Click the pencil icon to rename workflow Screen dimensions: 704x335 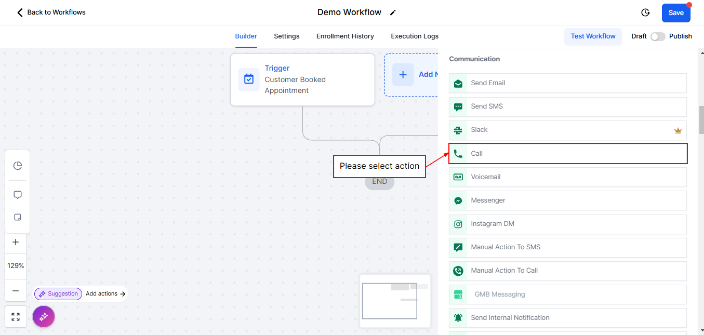(x=393, y=12)
